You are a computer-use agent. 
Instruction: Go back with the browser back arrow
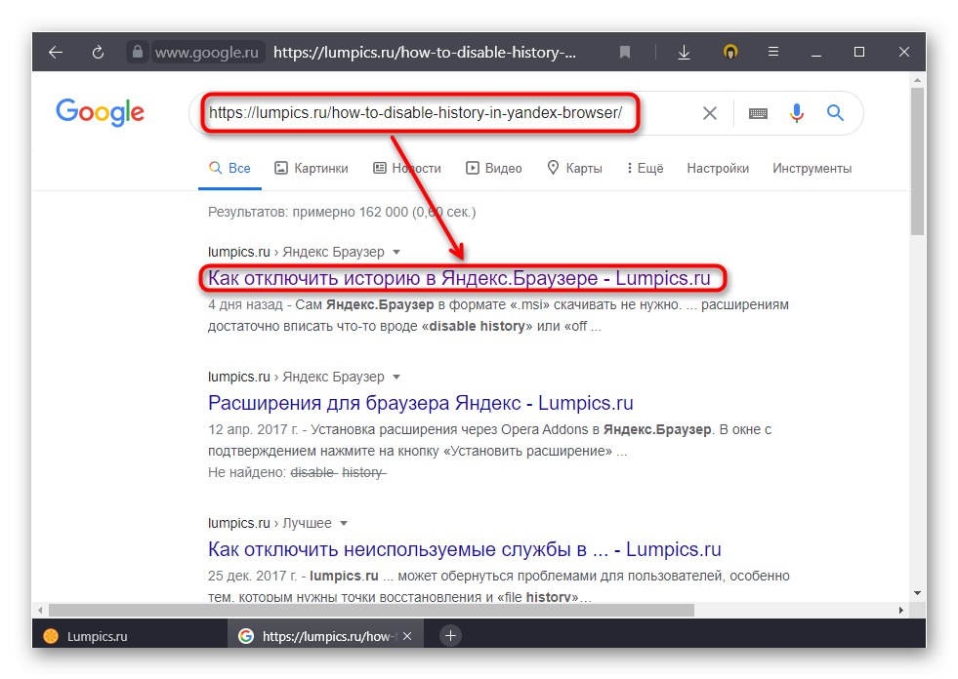[56, 52]
